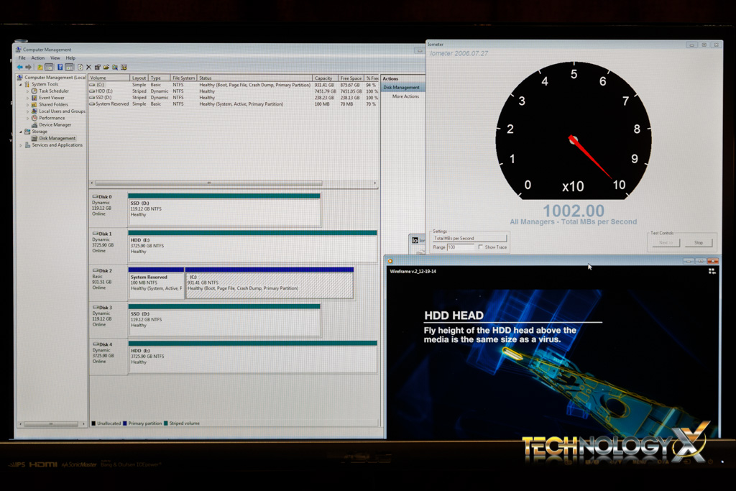Click the Forward arrow toolbar icon
The height and width of the screenshot is (491, 736).
coord(28,67)
